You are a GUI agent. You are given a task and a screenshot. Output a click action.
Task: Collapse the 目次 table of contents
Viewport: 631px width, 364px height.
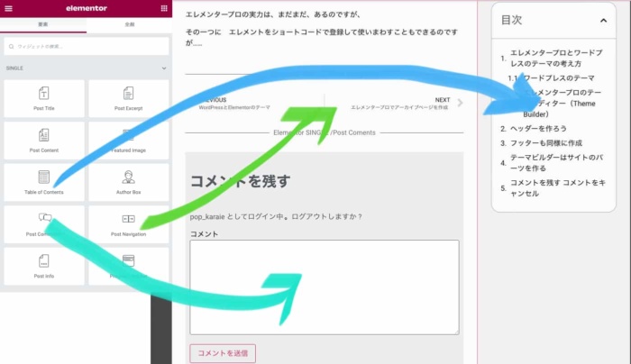coord(603,21)
